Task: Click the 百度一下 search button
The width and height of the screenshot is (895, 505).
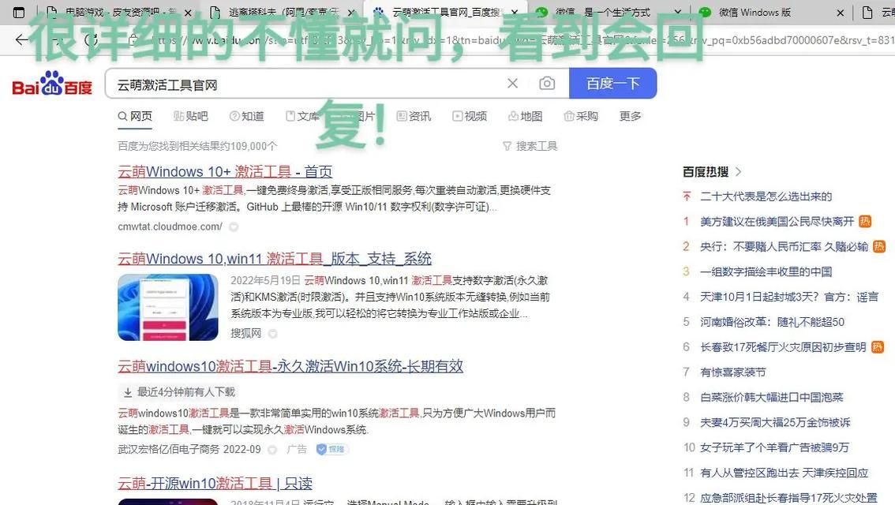Action: [x=613, y=84]
